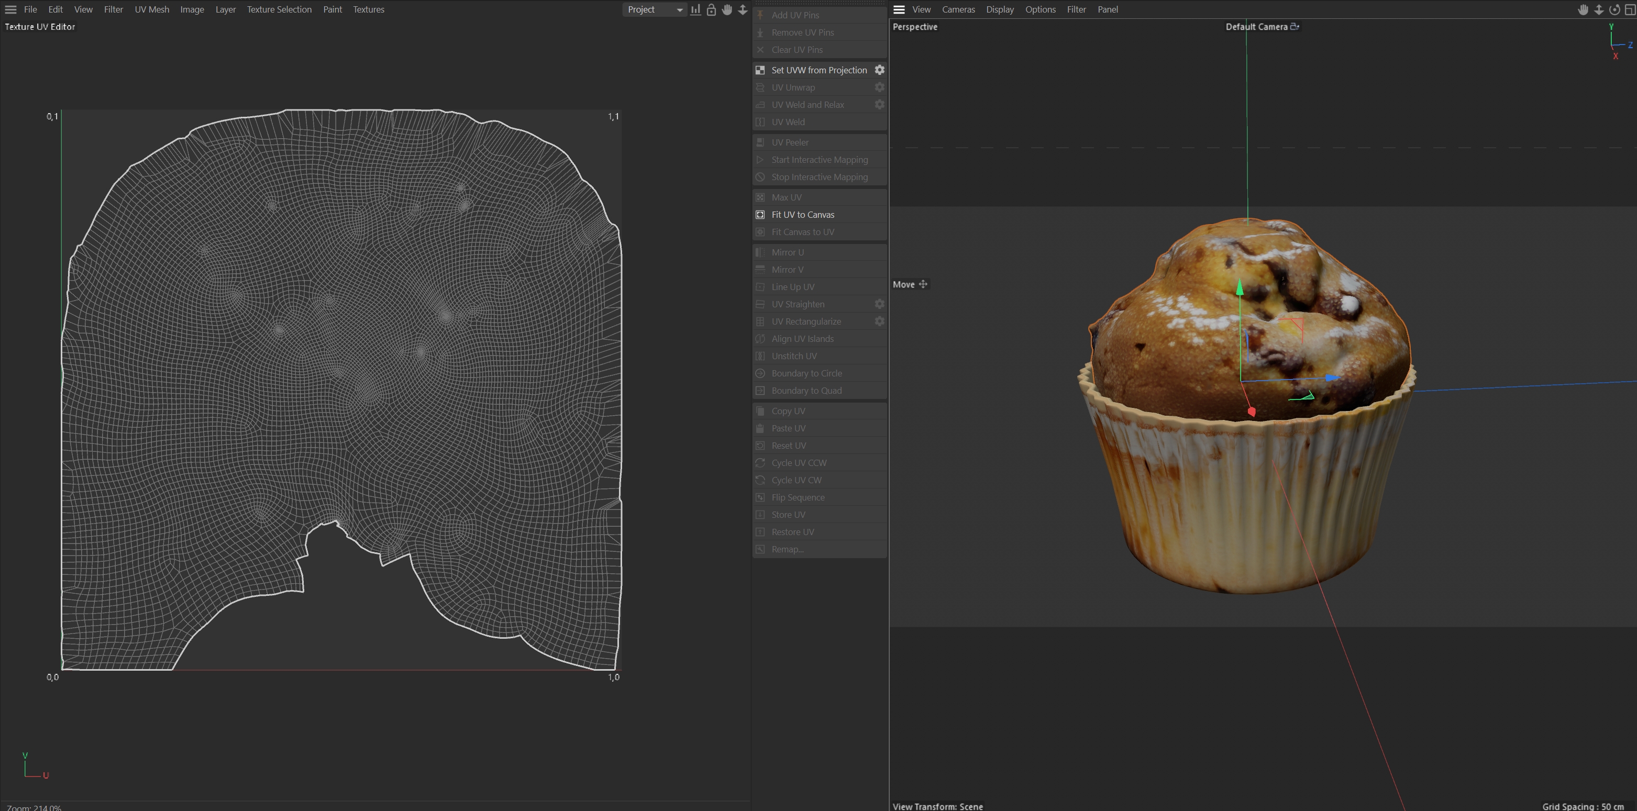The image size is (1637, 811).
Task: Click the 3D viewport orbit rotate icon
Action: click(x=1614, y=9)
